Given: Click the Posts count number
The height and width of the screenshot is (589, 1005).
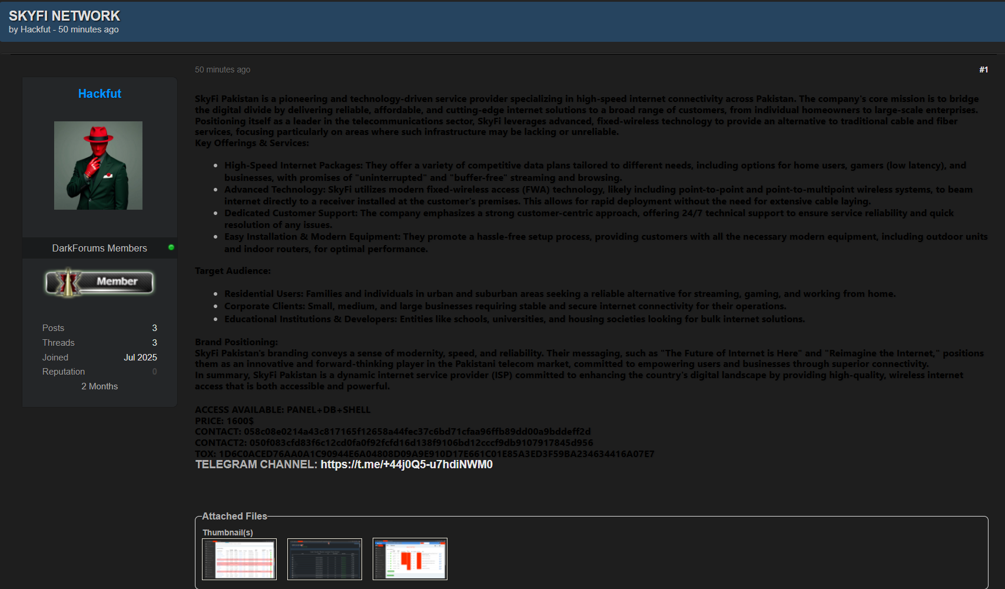Looking at the screenshot, I should pos(154,328).
